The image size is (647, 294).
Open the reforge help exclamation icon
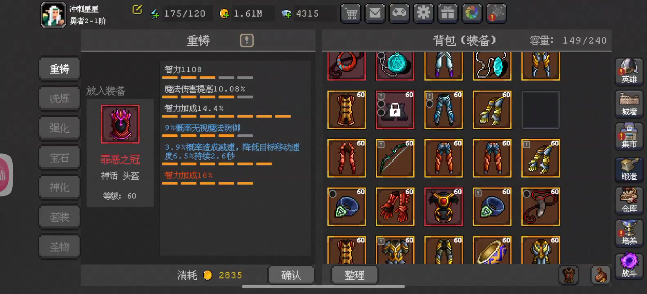(x=247, y=40)
